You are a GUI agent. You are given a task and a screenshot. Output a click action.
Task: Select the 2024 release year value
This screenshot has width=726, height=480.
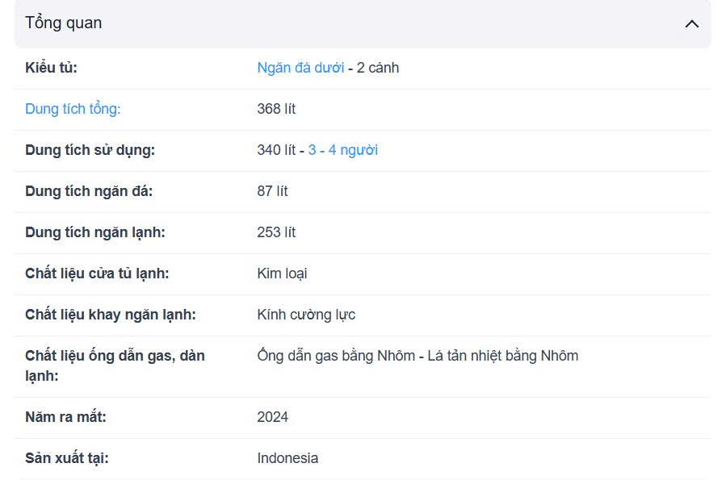[x=272, y=417]
